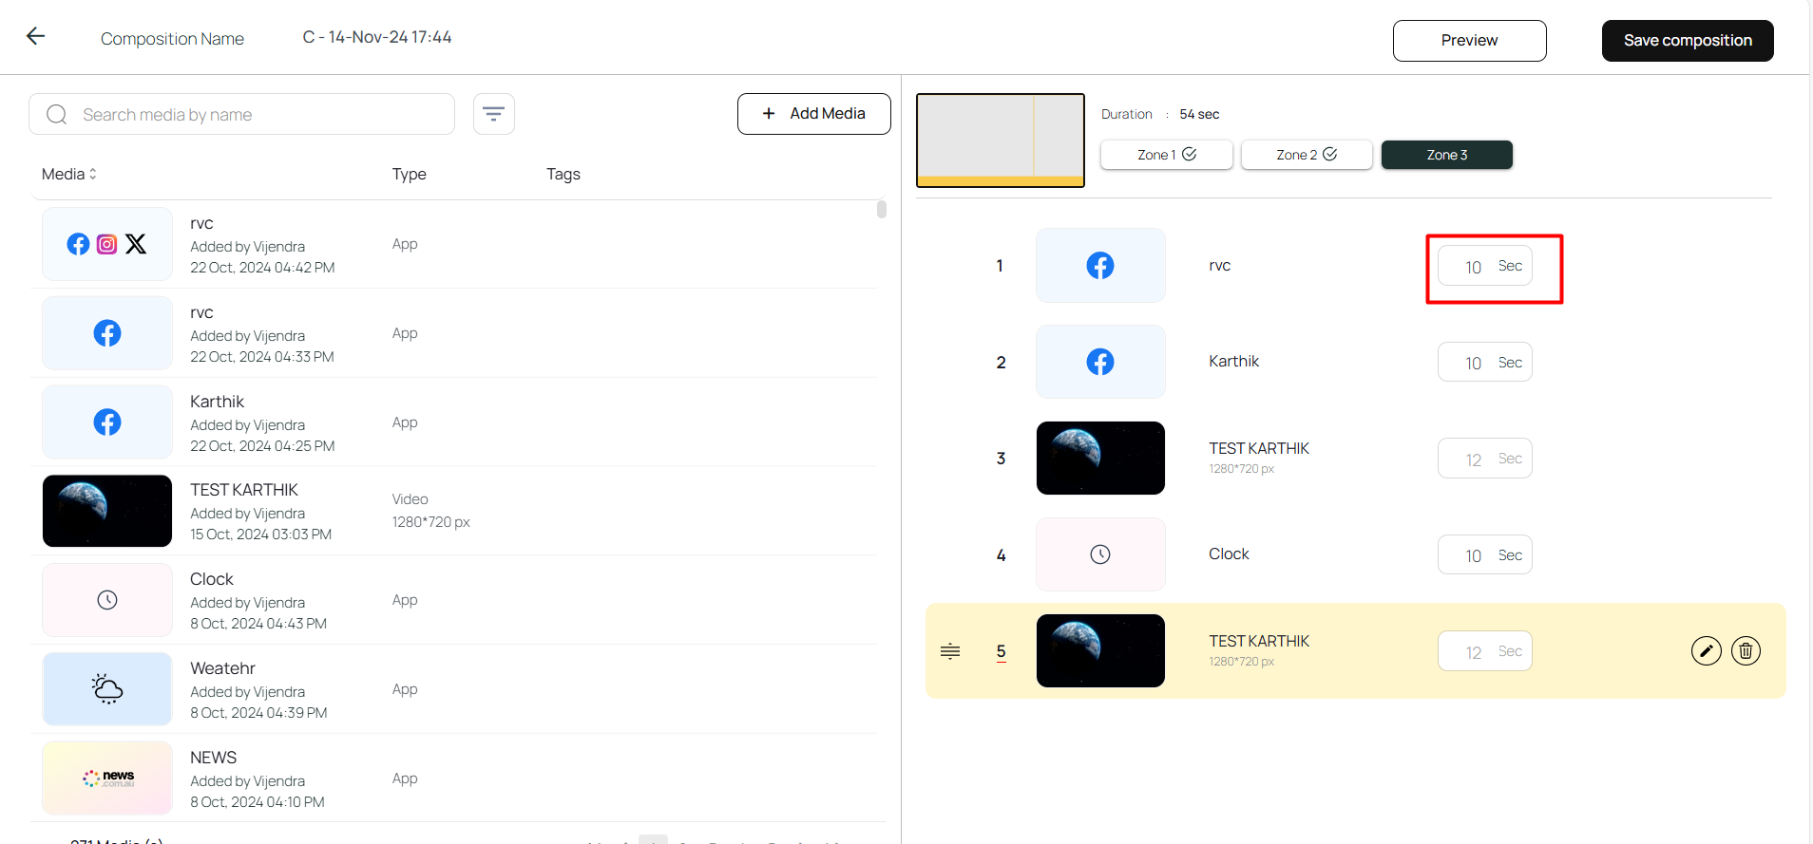
Task: Select the Zone 3 tab
Action: tap(1446, 155)
